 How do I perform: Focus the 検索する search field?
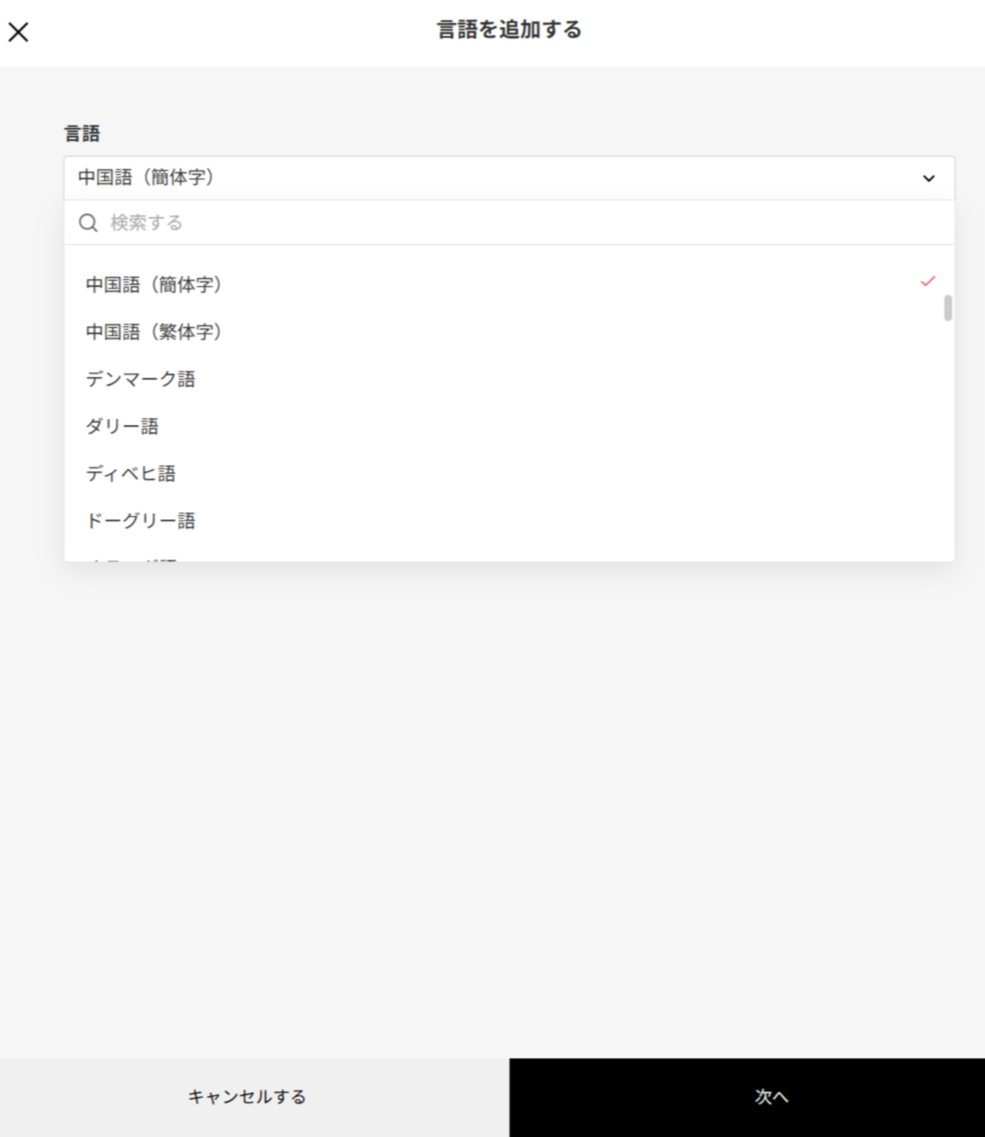coord(525,223)
